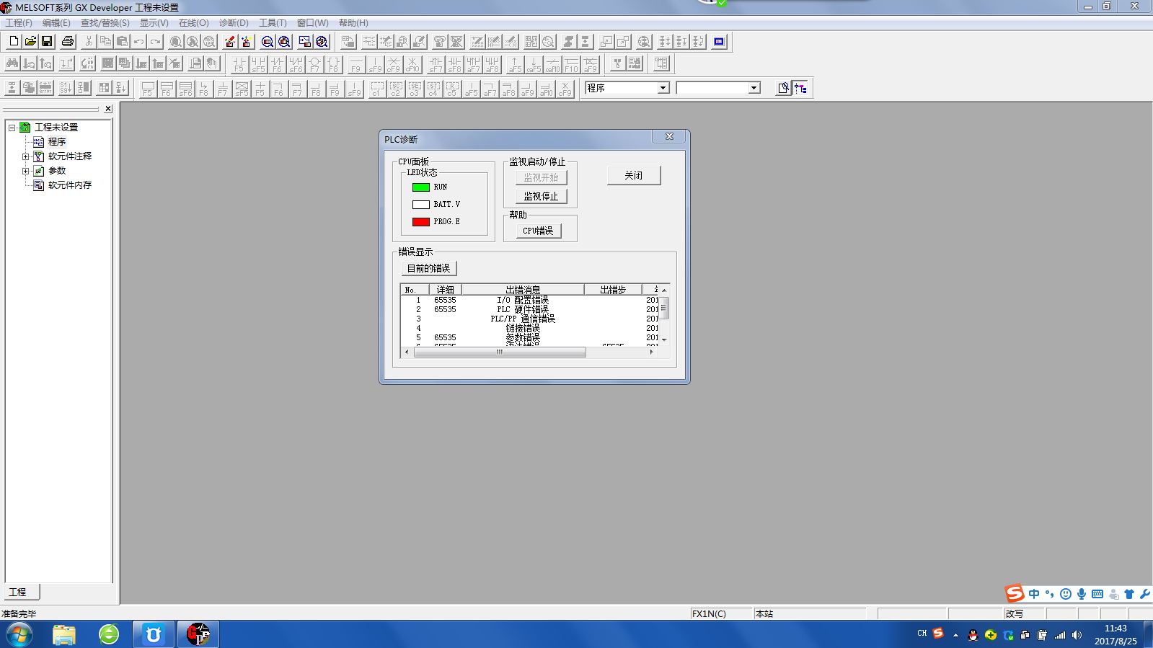This screenshot has width=1153, height=648.
Task: Open the 程序 dropdown list
Action: (663, 88)
